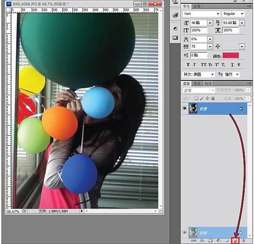
Task: Toggle lock transparent pixels in Layers panel
Action: [196, 99]
